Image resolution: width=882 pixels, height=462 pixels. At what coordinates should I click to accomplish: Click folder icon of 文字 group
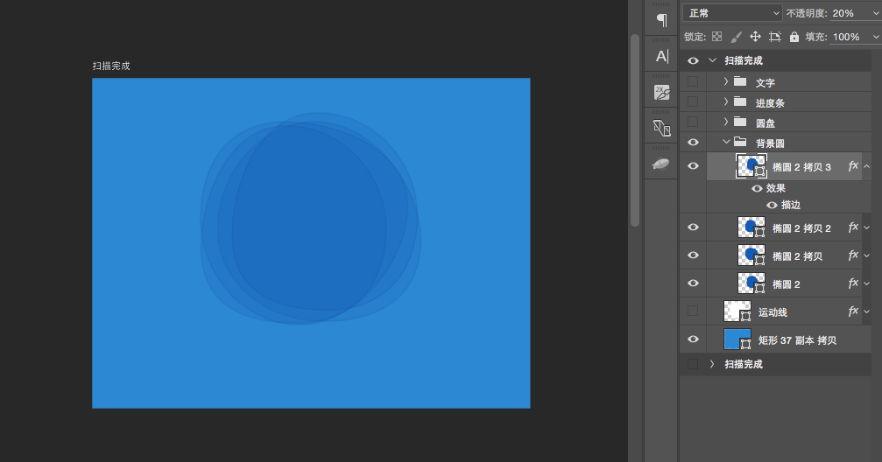(x=740, y=82)
